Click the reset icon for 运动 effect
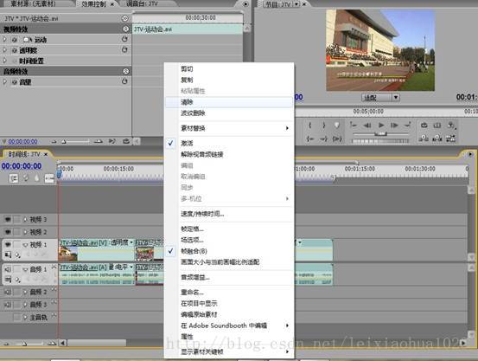Image resolution: width=478 pixels, height=361 pixels. [x=124, y=40]
